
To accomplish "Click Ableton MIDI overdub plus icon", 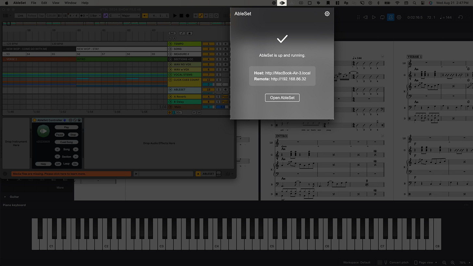I will click(196, 16).
